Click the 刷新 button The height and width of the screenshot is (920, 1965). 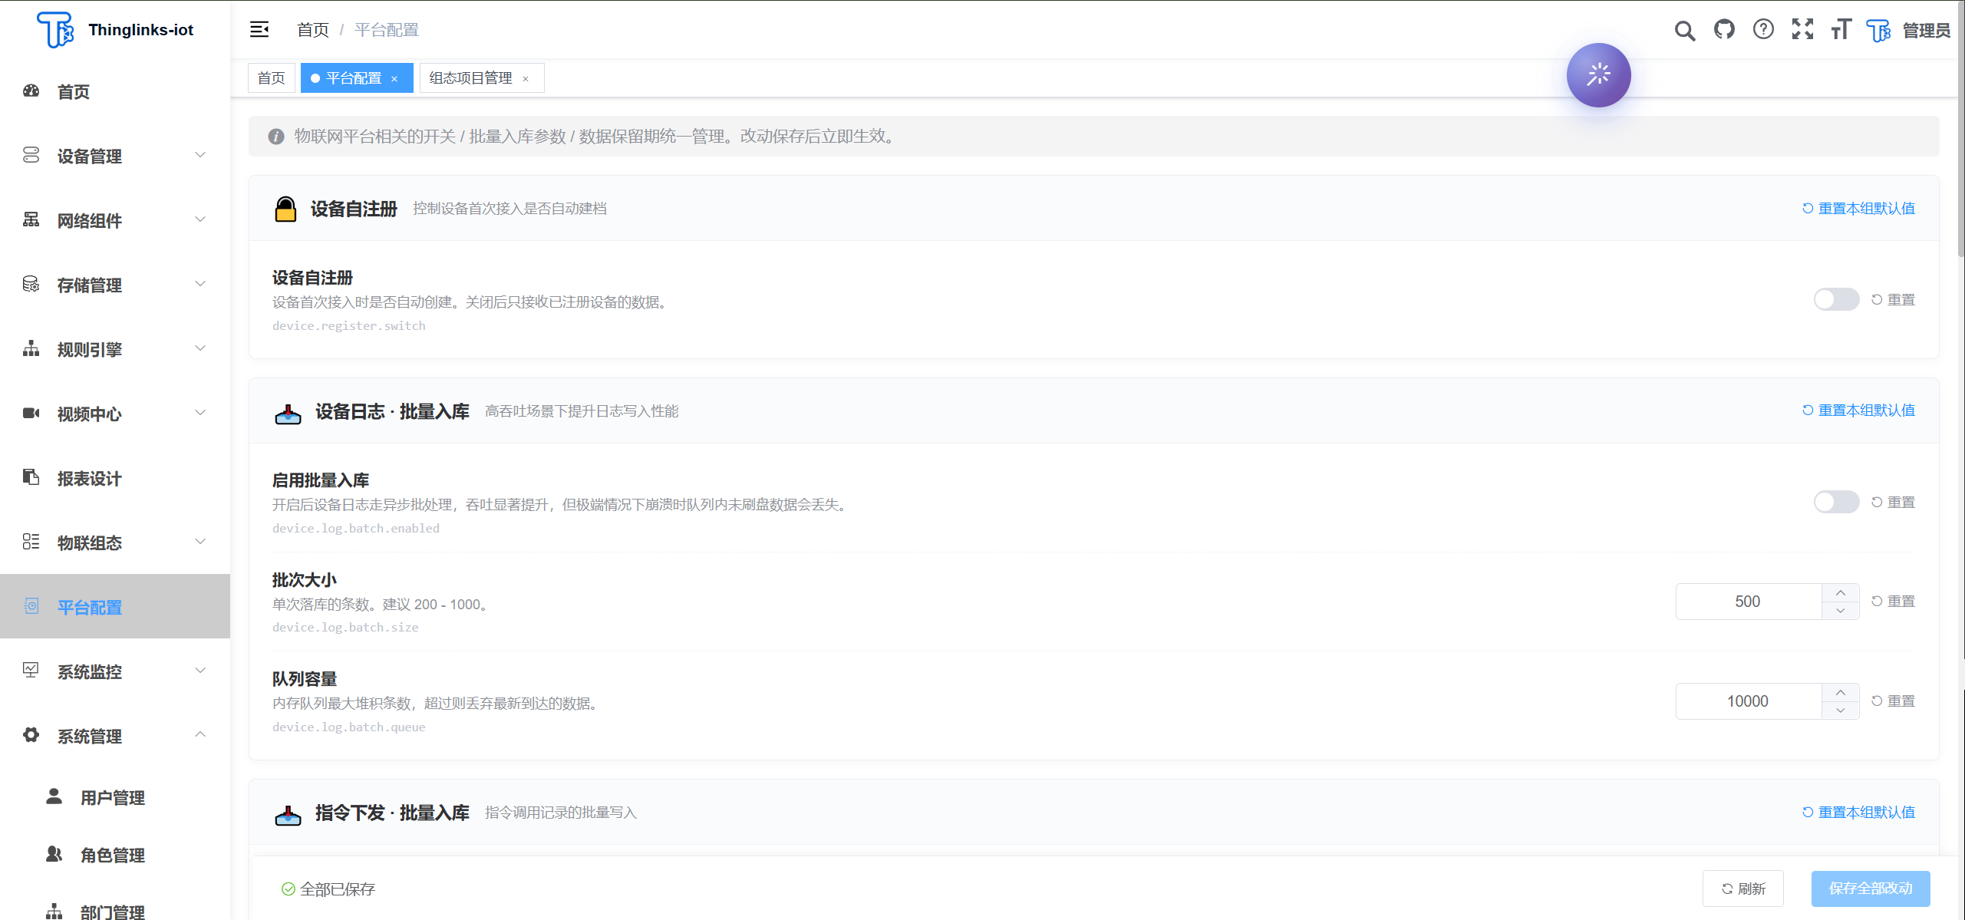(1743, 889)
